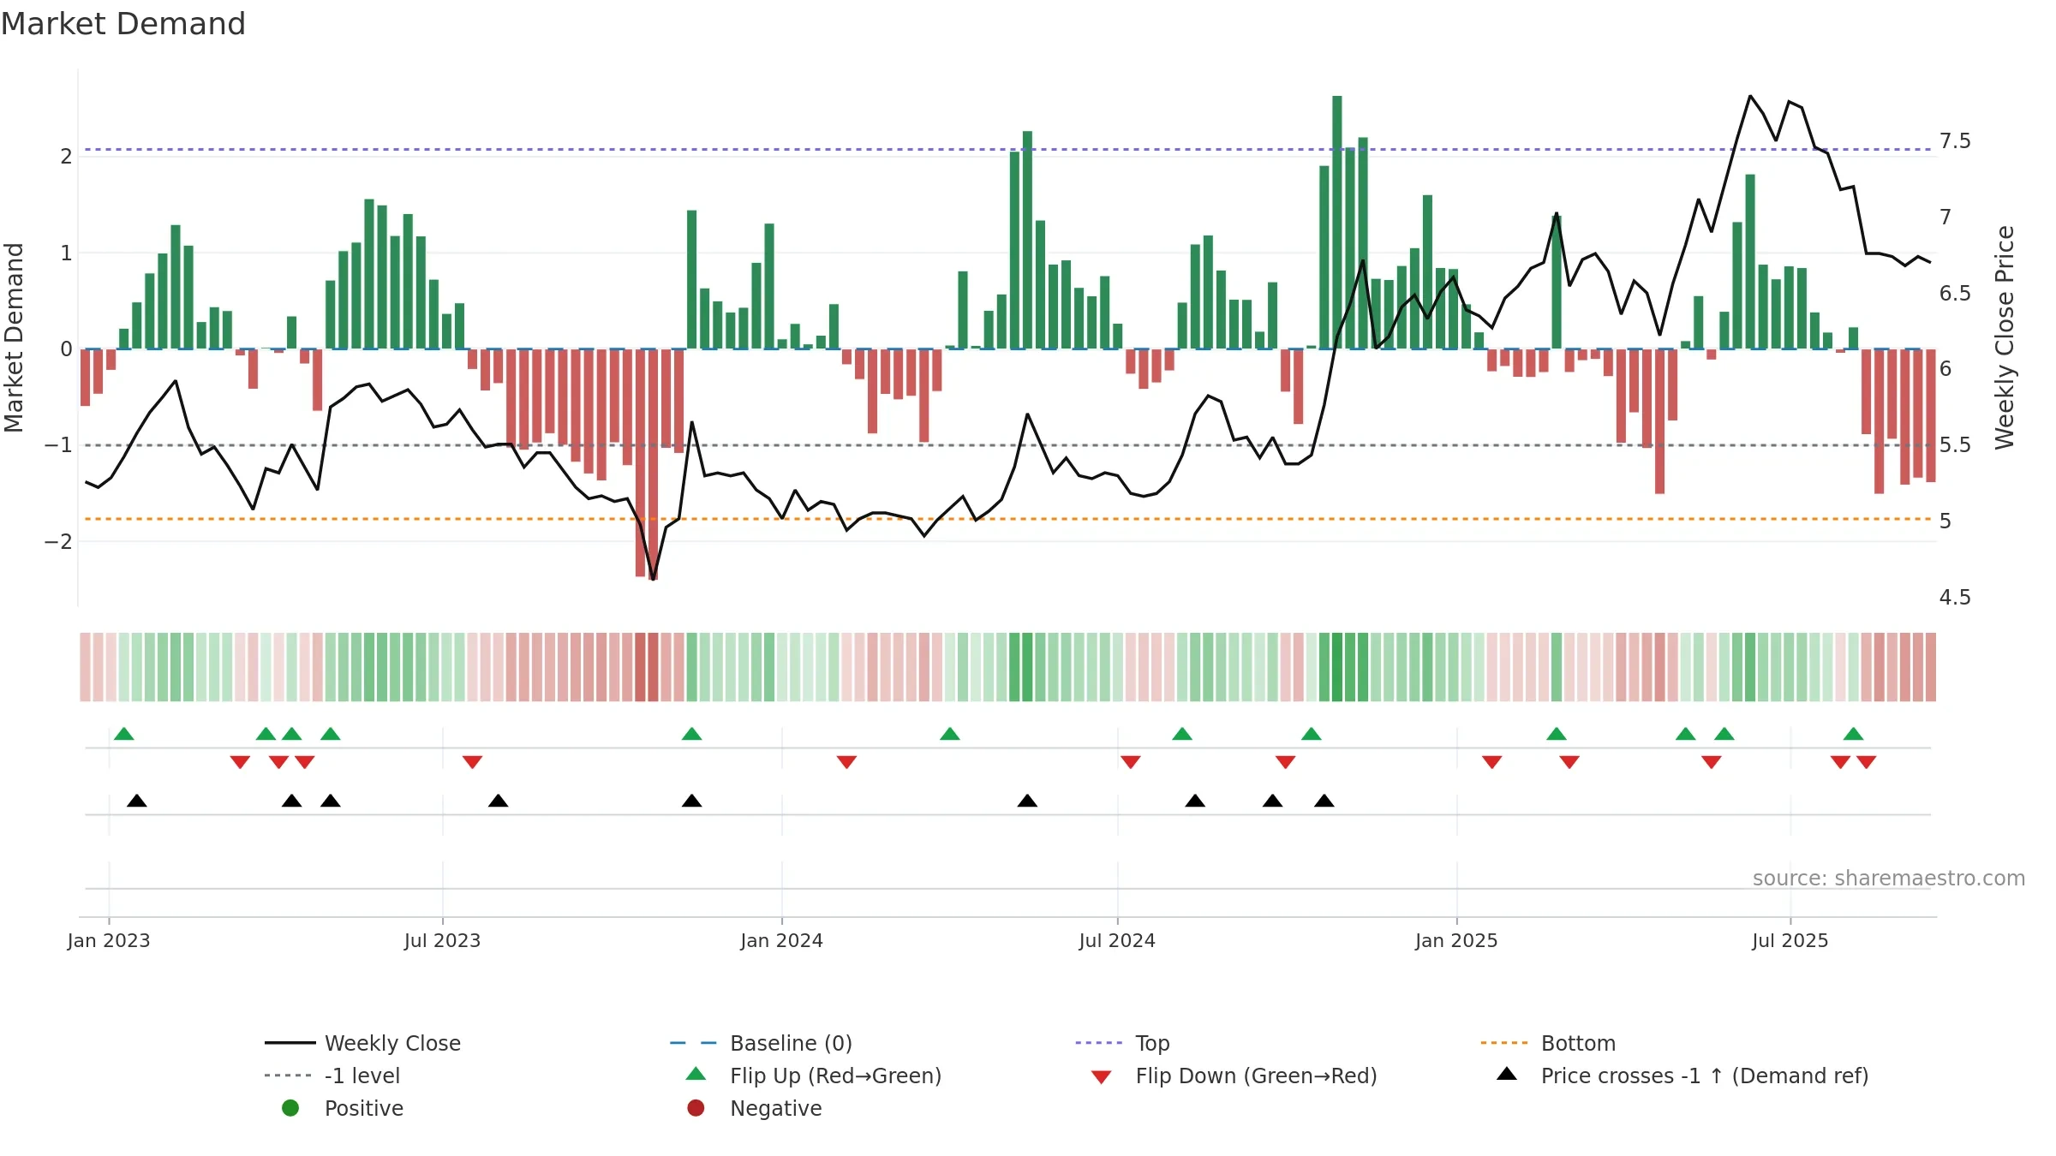
Task: Click the '−2' left-axis demand label
Action: coord(58,542)
